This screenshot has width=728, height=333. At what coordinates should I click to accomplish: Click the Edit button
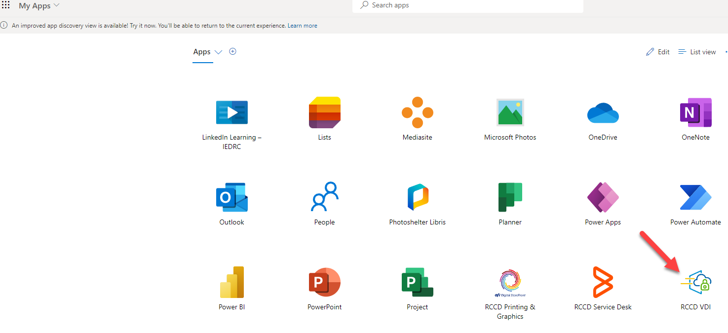[658, 52]
